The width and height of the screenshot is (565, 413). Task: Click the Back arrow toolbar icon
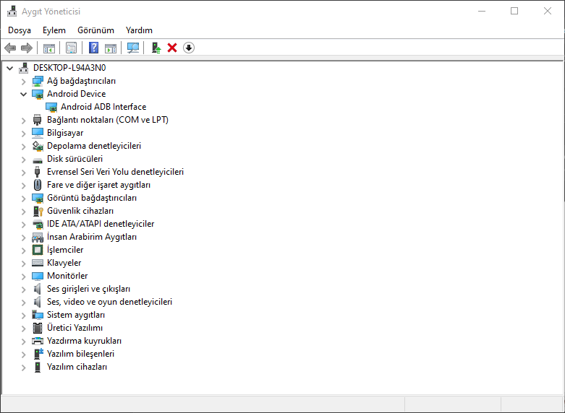click(10, 48)
